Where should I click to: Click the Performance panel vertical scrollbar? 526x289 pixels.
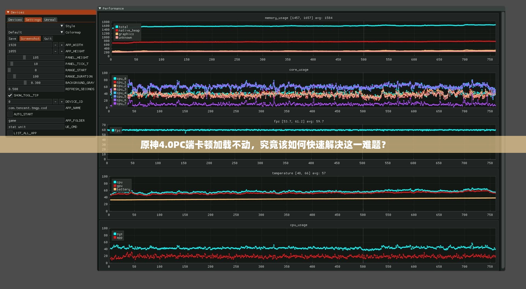pos(503,140)
